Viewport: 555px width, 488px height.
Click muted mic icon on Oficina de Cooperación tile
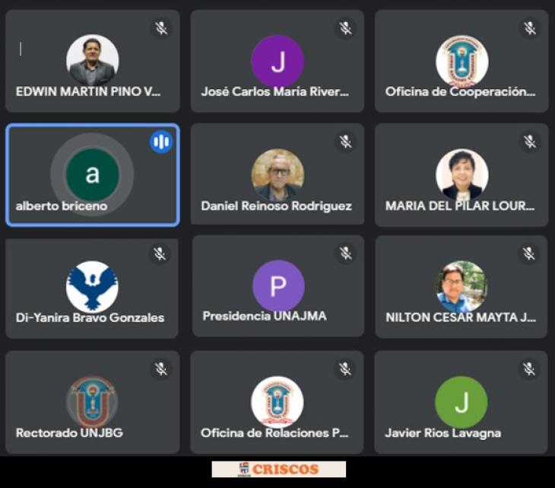pyautogui.click(x=529, y=28)
